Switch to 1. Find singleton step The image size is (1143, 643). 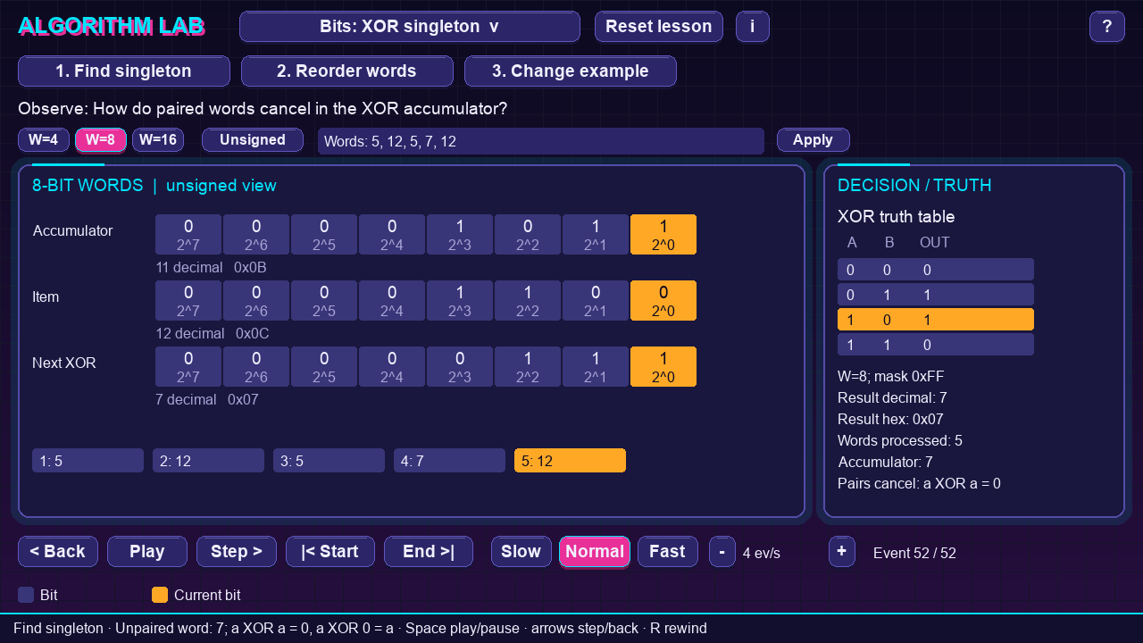point(124,71)
